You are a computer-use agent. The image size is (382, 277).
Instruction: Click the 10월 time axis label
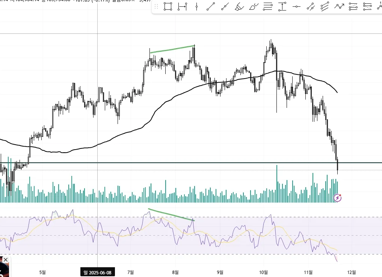point(263,272)
